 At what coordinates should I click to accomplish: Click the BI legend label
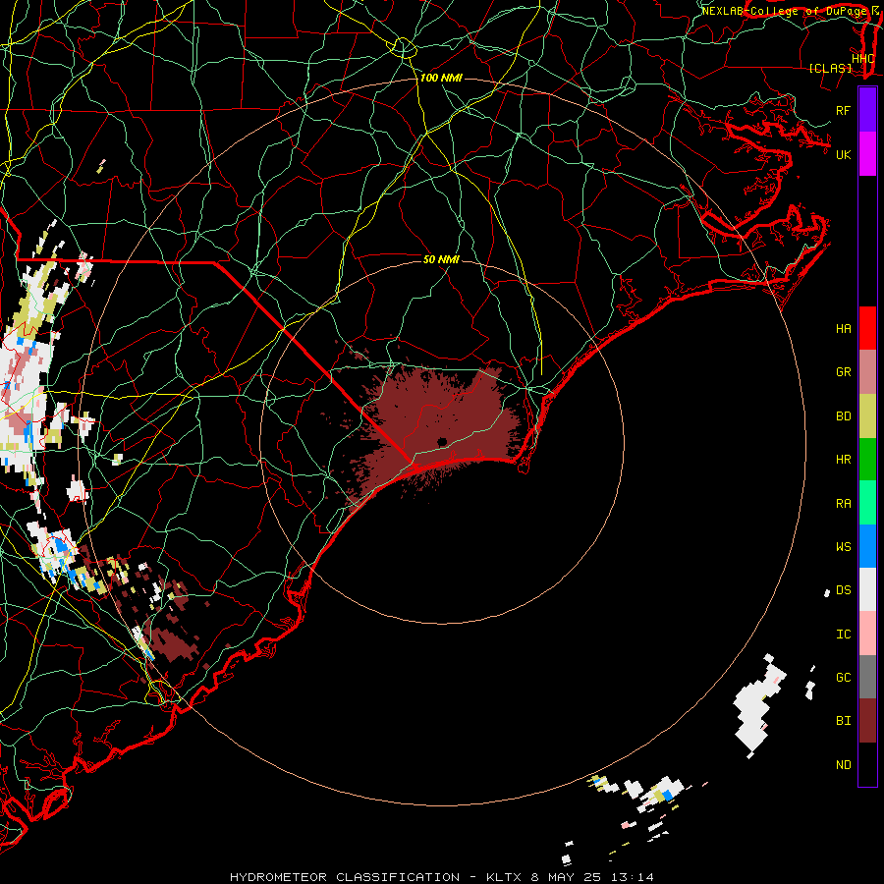point(844,721)
